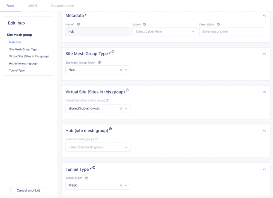
Task: Click the Enter description input field
Action: pos(231,31)
